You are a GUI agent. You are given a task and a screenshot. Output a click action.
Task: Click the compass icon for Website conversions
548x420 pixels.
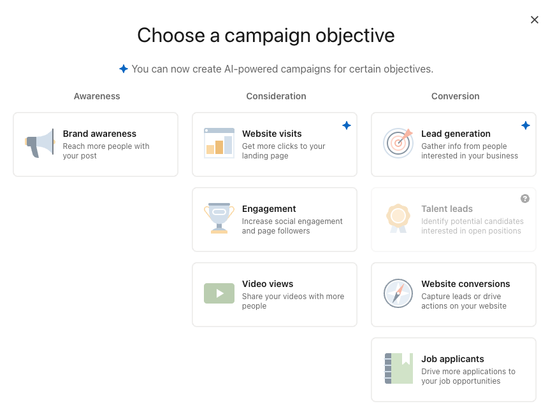398,293
